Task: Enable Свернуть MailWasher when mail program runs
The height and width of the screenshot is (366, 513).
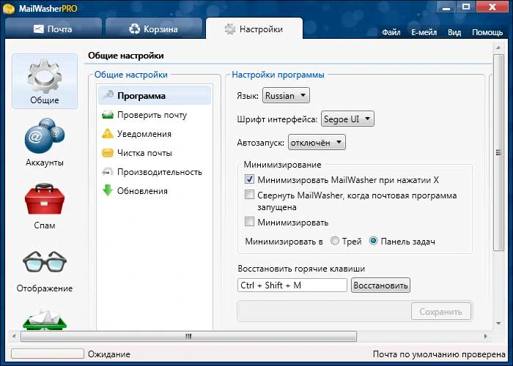Action: [x=249, y=195]
